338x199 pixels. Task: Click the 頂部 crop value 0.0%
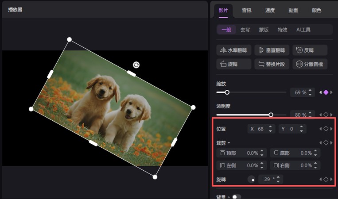pos(253,153)
